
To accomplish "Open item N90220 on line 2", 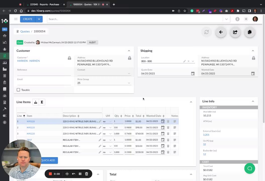I will (x=31, y=128).
